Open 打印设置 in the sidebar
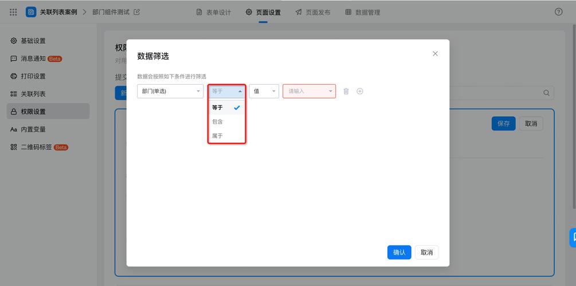 48,76
